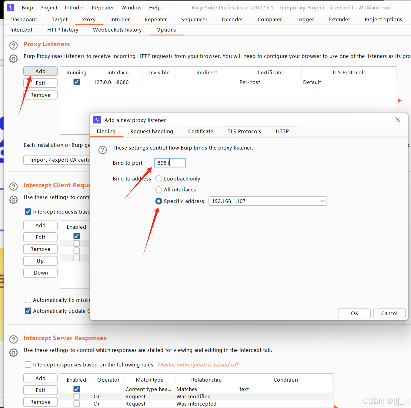This screenshot has width=411, height=408.
Task: Select the 127.0.0.1:8080 listener row
Action: pyautogui.click(x=228, y=82)
